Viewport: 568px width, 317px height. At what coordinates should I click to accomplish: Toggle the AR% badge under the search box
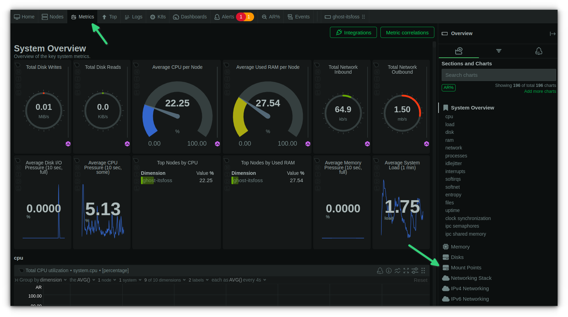(x=449, y=88)
